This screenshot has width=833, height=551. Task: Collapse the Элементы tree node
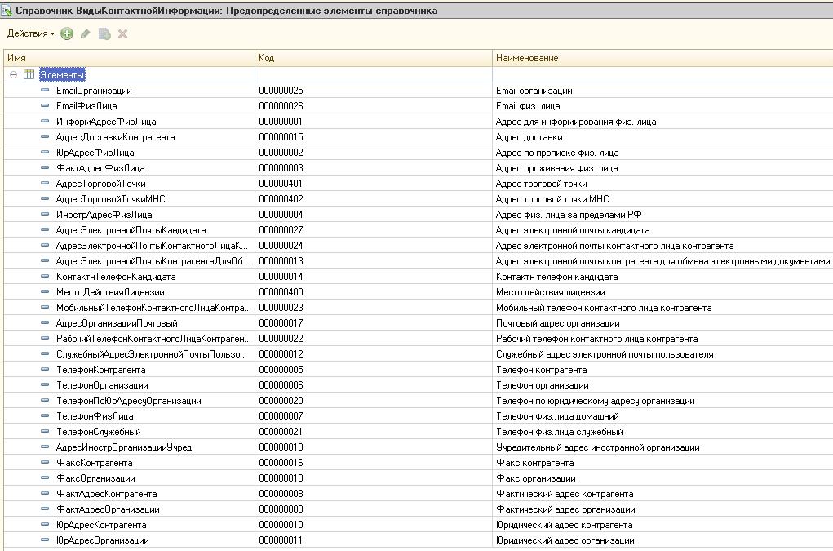13,75
